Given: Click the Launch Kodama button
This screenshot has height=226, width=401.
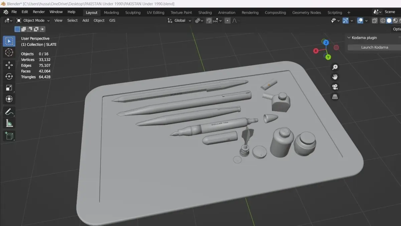Looking at the screenshot, I should (374, 47).
